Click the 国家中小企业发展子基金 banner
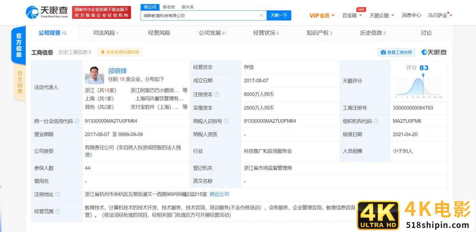The height and width of the screenshot is (232, 476). pos(102,12)
